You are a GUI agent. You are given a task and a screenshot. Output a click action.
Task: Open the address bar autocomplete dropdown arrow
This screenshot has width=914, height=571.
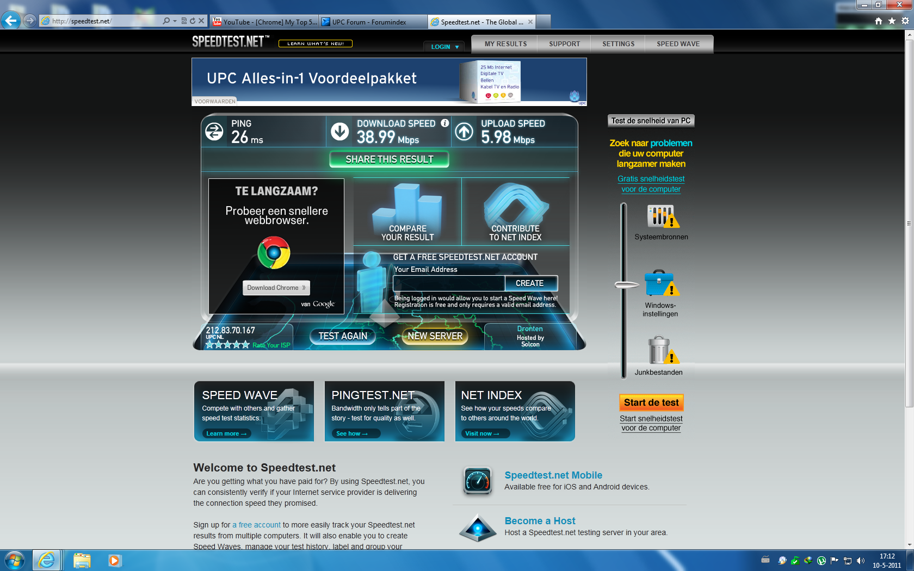(175, 21)
